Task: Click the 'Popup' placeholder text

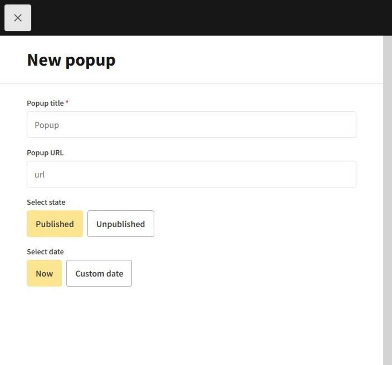Action: pyautogui.click(x=47, y=125)
